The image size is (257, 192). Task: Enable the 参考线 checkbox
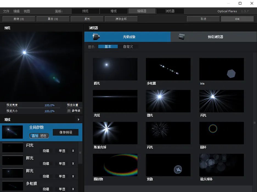tap(69, 111)
